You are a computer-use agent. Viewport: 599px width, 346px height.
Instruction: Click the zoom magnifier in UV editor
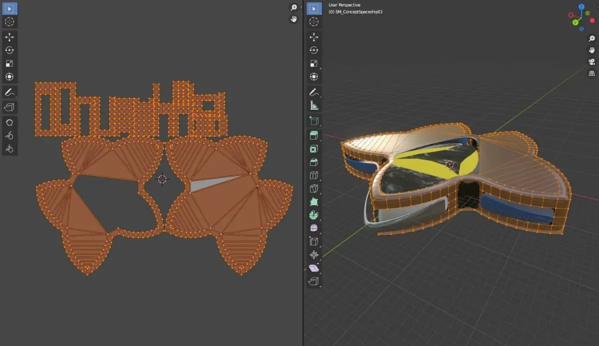294,7
